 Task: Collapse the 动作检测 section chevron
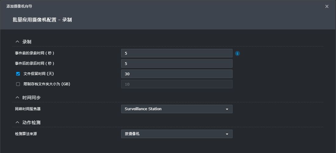pos(17,123)
